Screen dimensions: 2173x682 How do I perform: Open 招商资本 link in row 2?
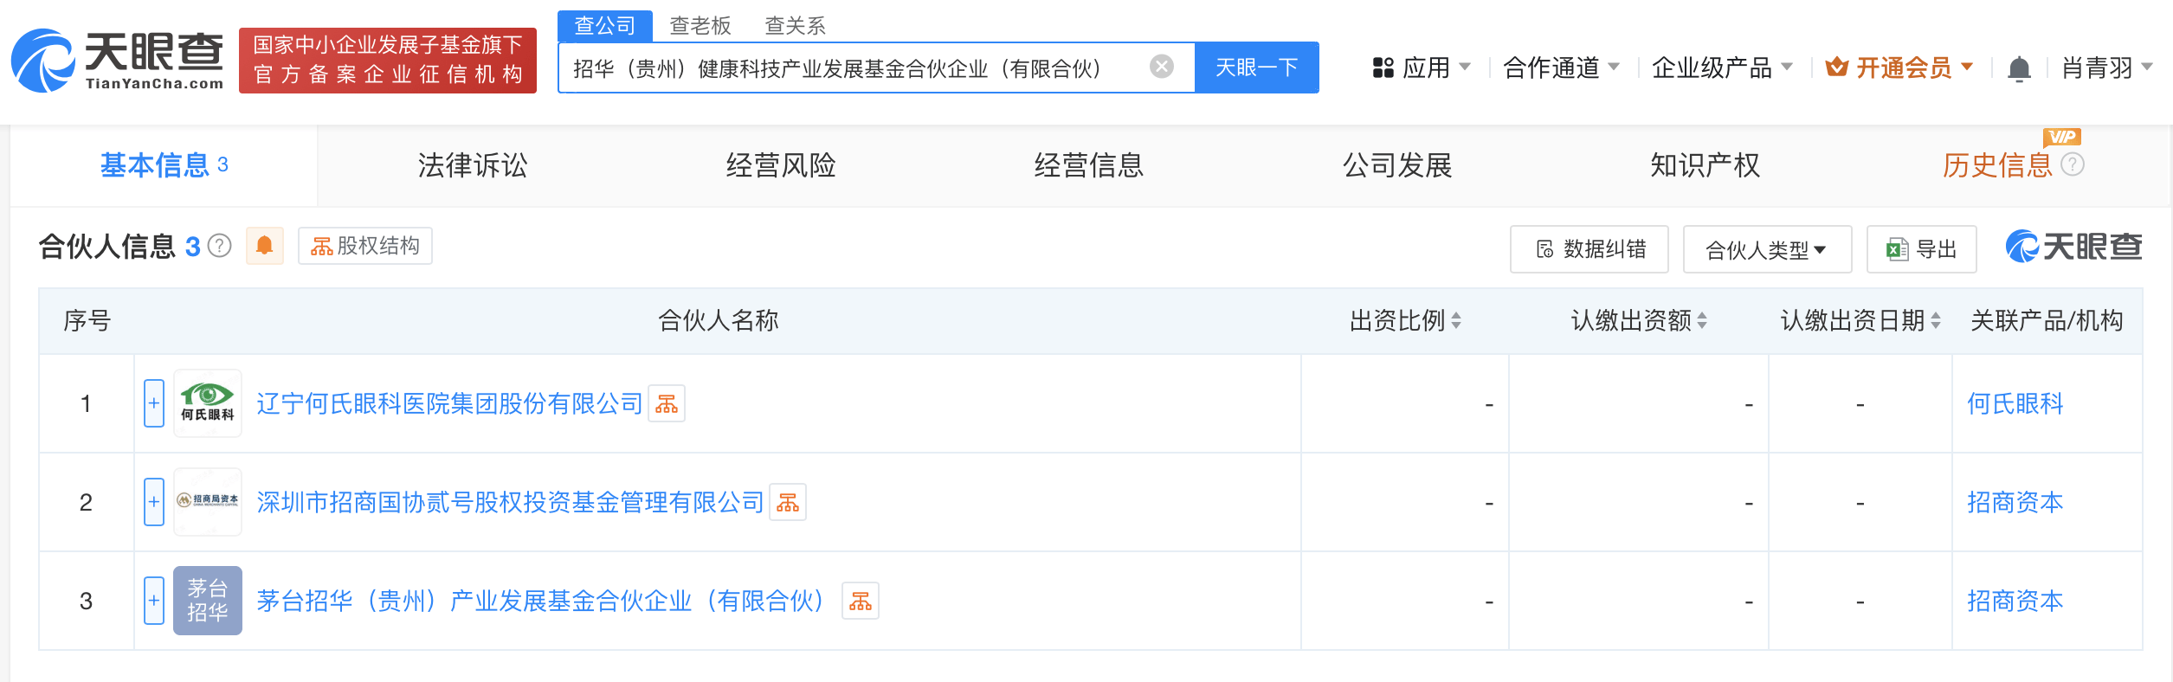pos(2015,502)
